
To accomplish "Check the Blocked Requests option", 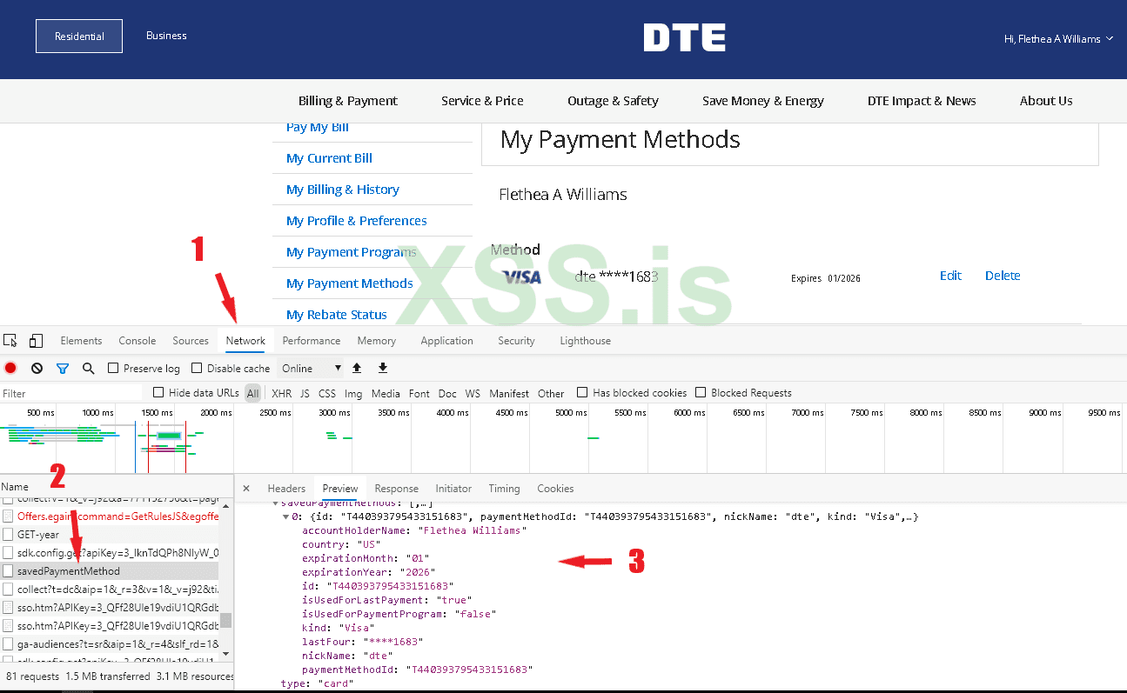I will (x=701, y=393).
